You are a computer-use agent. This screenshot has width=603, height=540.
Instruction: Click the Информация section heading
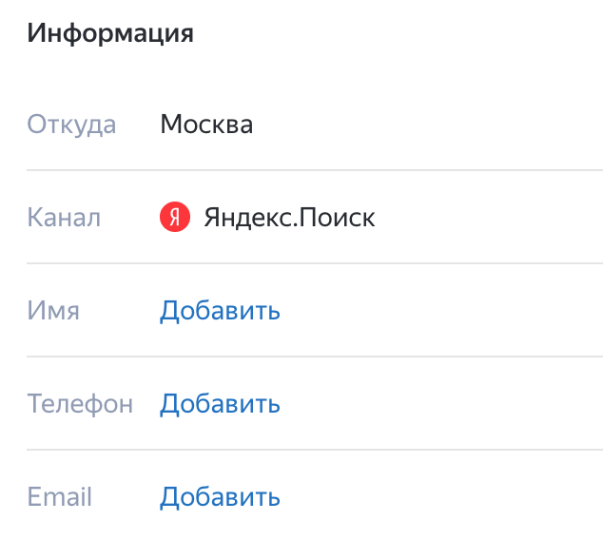point(110,33)
